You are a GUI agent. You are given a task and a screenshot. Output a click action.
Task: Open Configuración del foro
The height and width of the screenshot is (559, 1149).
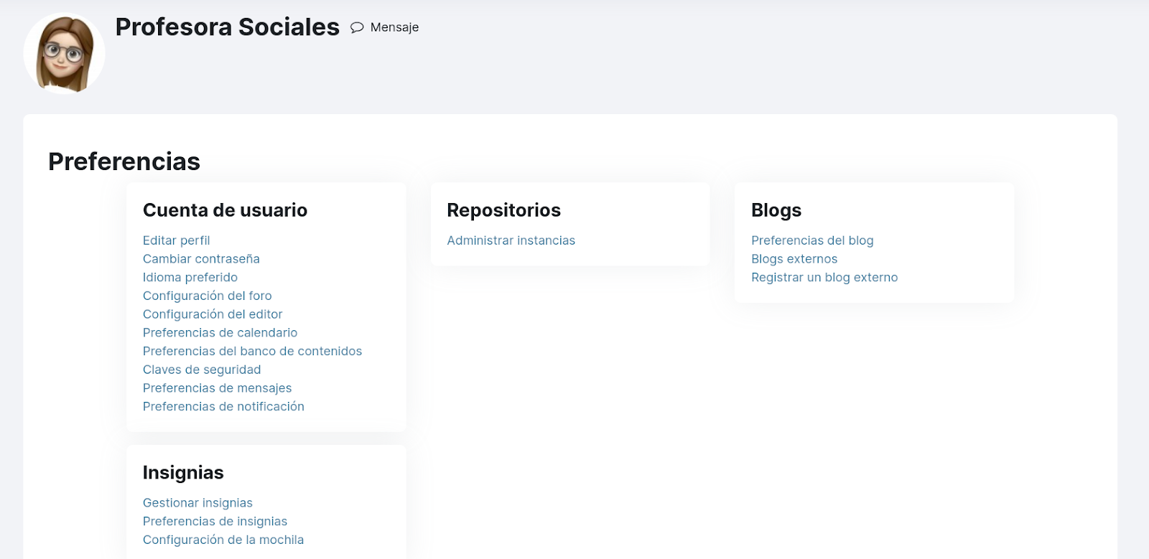(208, 296)
